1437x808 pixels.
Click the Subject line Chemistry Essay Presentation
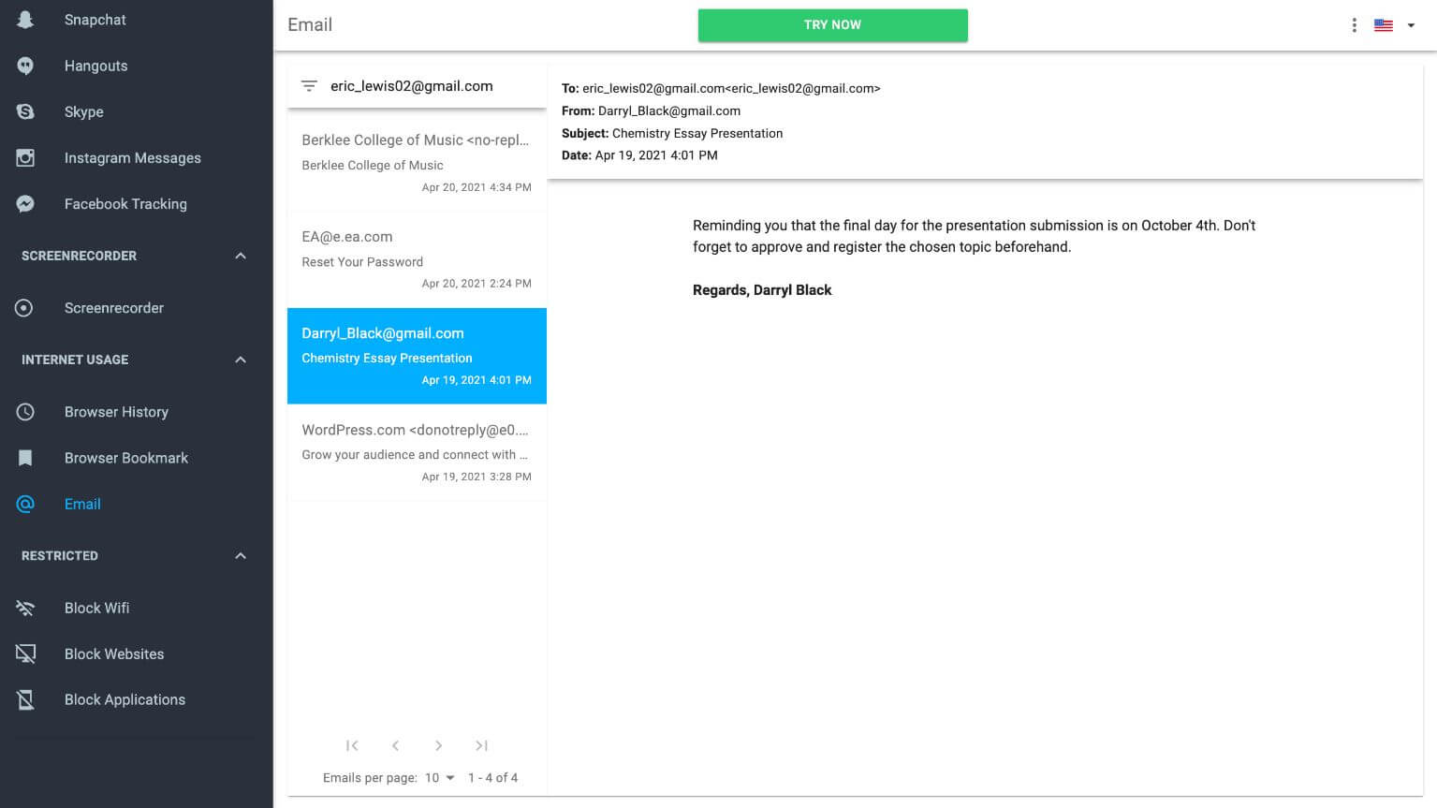pos(672,133)
